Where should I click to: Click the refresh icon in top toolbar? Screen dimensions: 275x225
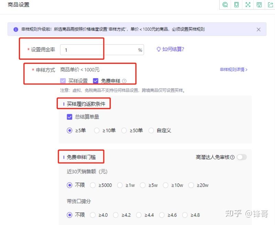coord(225,5)
